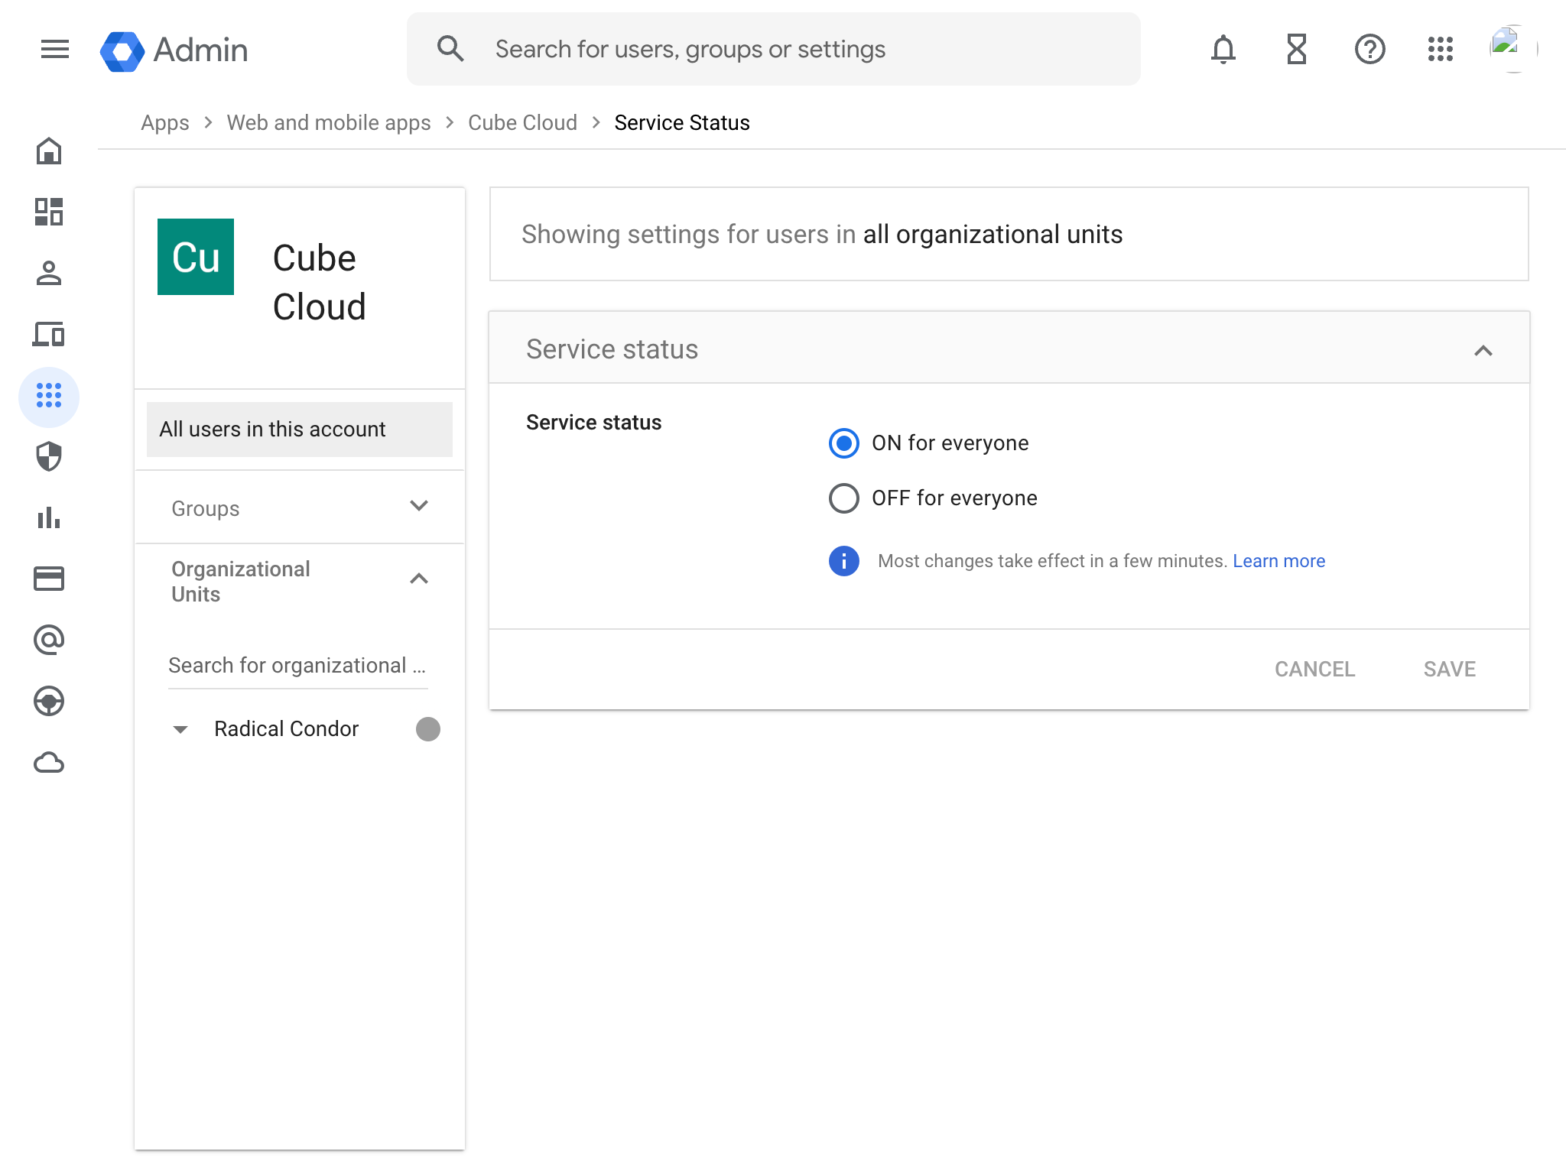Screen dimensions: 1566x1174
Task: Open the Security shield sidebar icon
Action: pyautogui.click(x=49, y=456)
